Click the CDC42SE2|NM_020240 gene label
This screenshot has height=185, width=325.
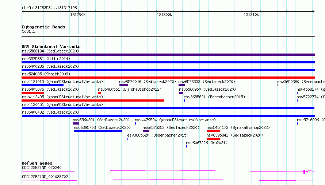click(x=42, y=168)
